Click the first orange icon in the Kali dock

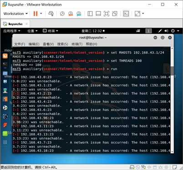[x=5, y=56]
